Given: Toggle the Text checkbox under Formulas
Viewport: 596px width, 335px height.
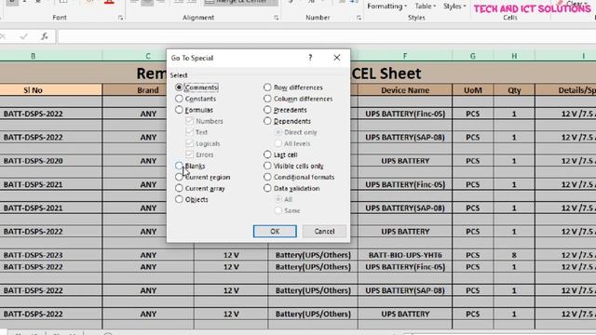Looking at the screenshot, I should 196,132.
